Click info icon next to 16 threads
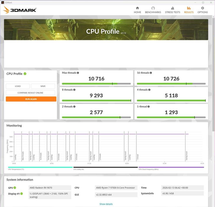This screenshot has height=207, width=215. click(151, 73)
